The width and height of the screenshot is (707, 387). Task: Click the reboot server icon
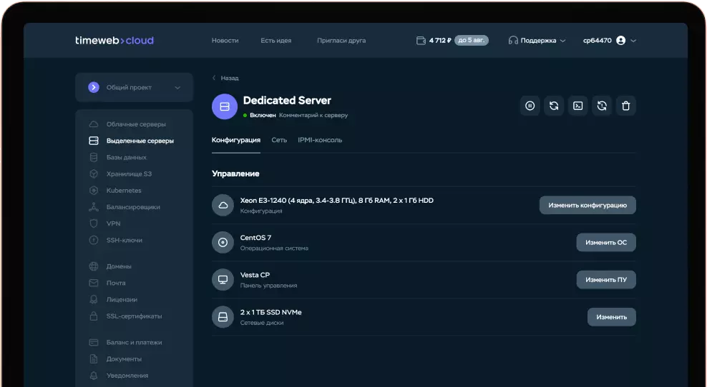(554, 106)
